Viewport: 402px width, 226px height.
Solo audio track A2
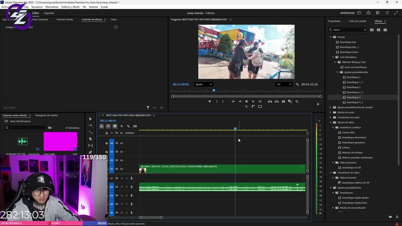pos(127,187)
